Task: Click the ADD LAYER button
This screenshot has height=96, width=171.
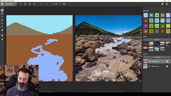Action: 157,57
